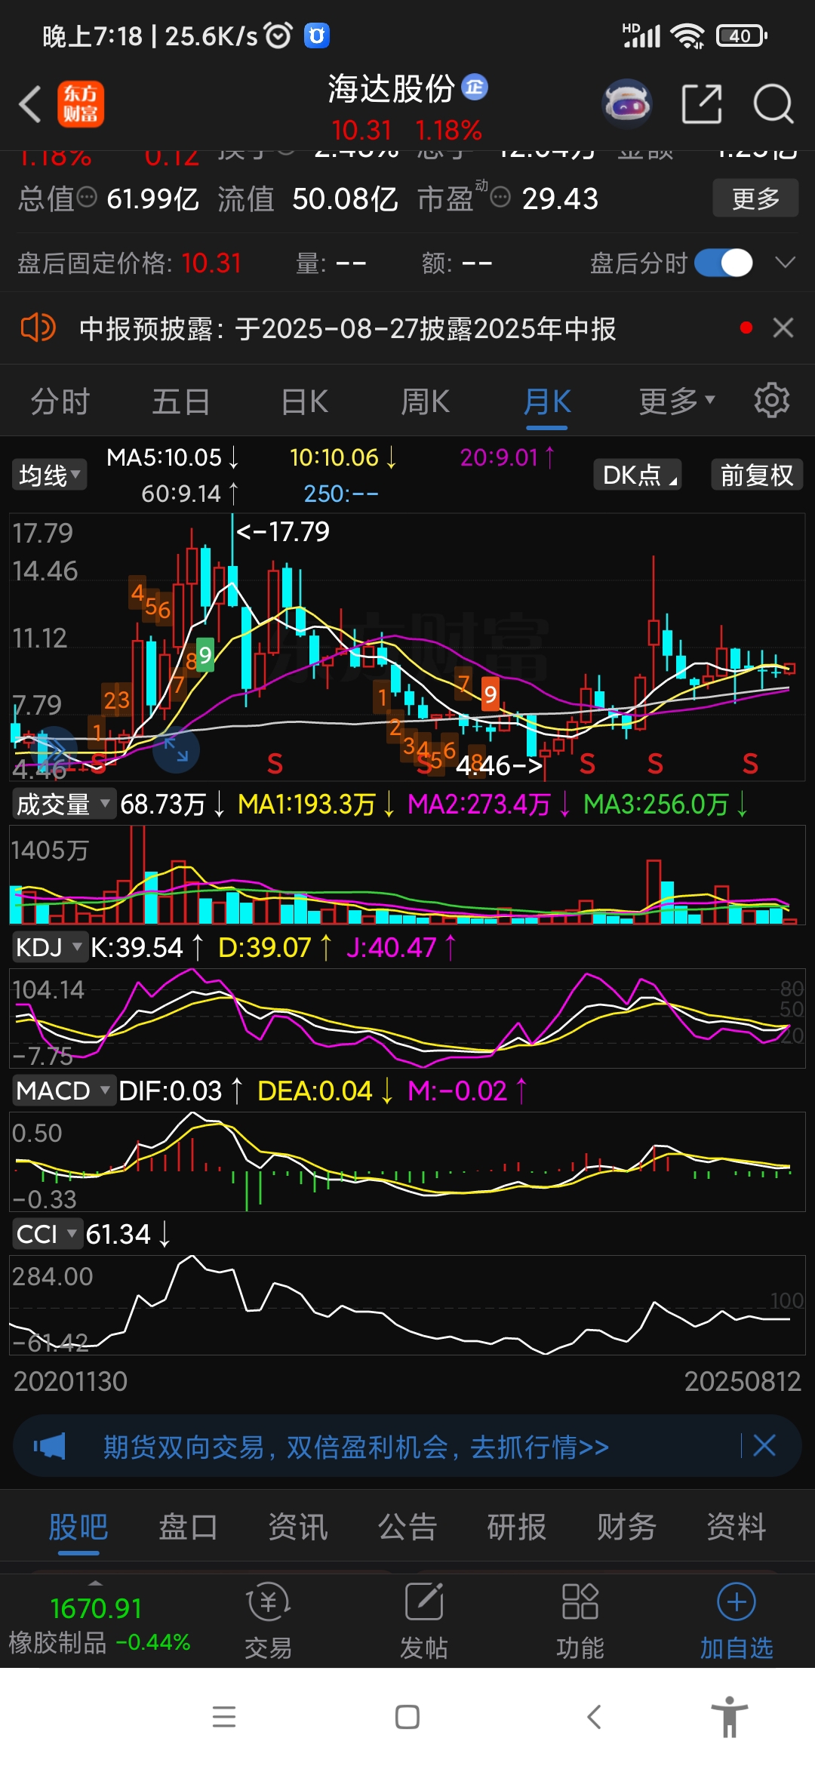Open the 功能 grid icon
Image resolution: width=815 pixels, height=1766 pixels.
(580, 1601)
